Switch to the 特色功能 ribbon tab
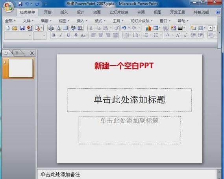The width and height of the screenshot is (224, 179). [201, 12]
